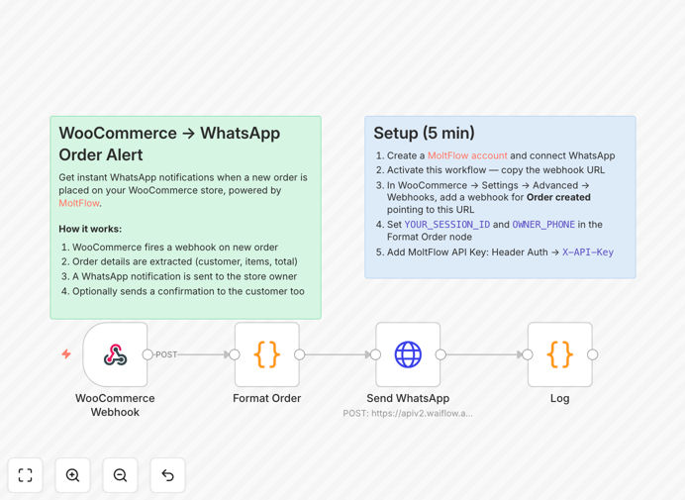Open the Format Order code node
This screenshot has width=685, height=500.
[x=267, y=354]
